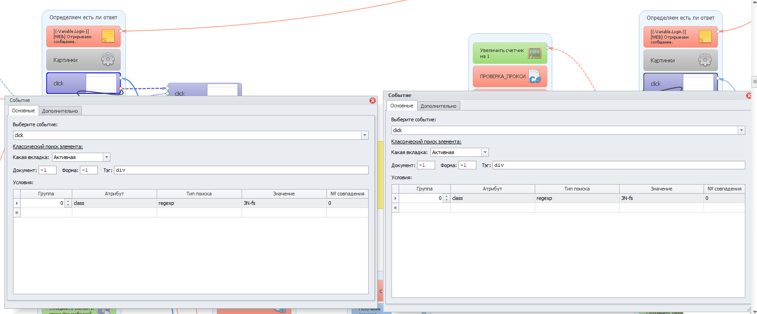The height and width of the screenshot is (314, 757).
Task: Decrease Группа value with down arrow, left dialog
Action: (68, 205)
